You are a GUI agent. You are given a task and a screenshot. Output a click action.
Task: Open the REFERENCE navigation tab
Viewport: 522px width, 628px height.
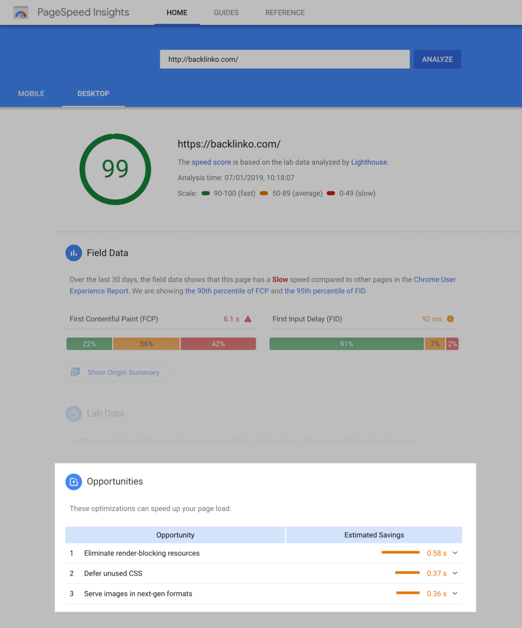tap(285, 12)
